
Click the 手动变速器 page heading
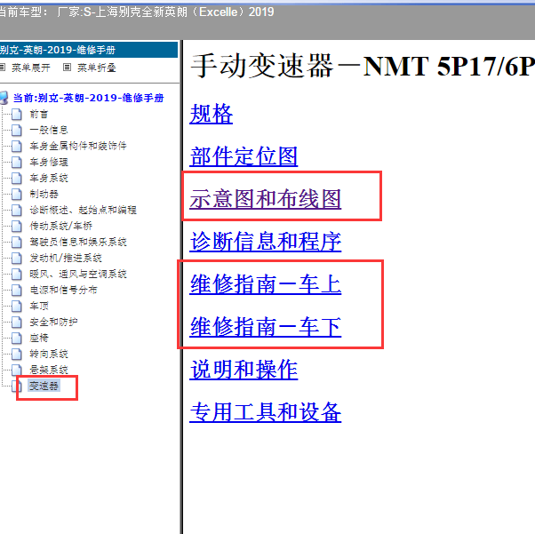363,66
